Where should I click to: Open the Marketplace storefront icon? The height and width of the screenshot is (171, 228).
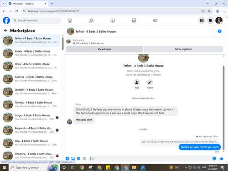click(134, 21)
